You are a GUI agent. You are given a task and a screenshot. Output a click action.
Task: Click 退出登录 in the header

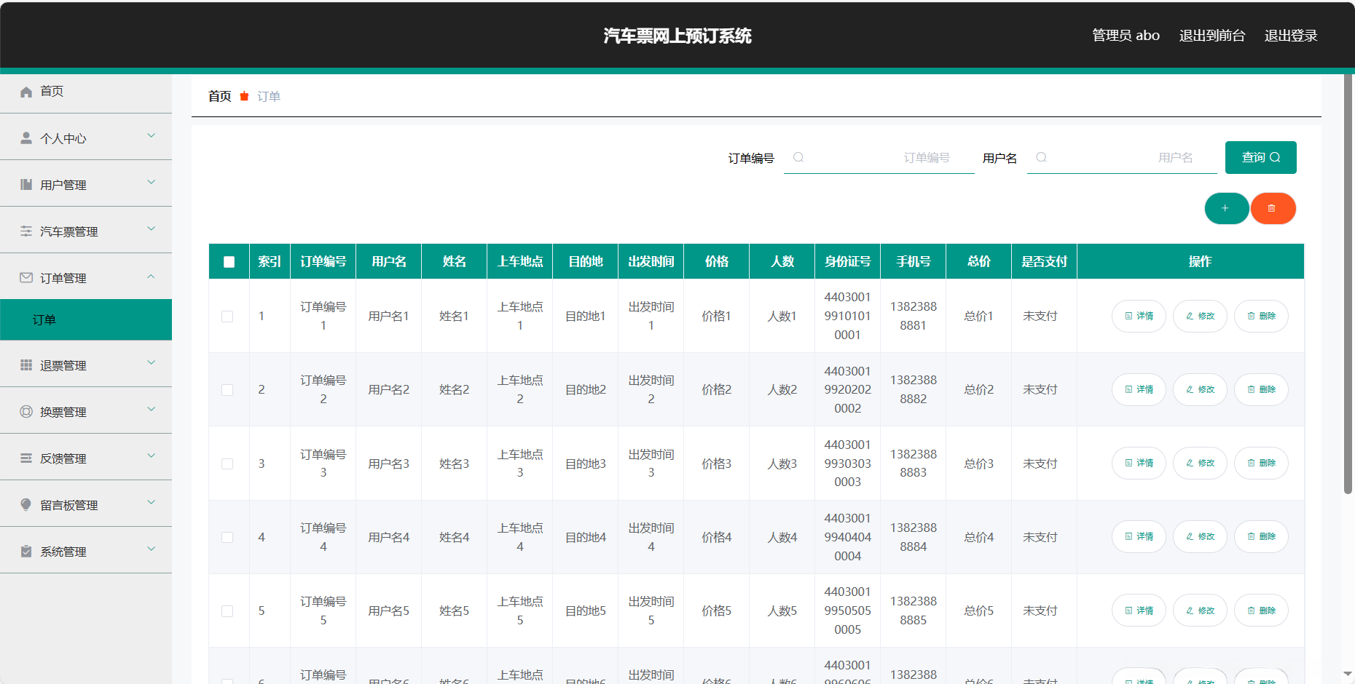coord(1291,36)
